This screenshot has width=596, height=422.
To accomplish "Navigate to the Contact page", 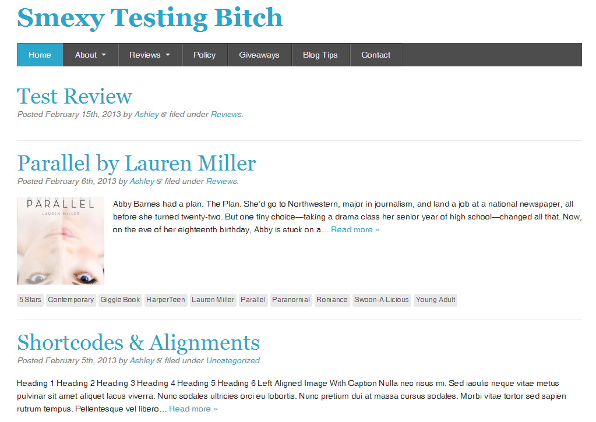I will 376,55.
